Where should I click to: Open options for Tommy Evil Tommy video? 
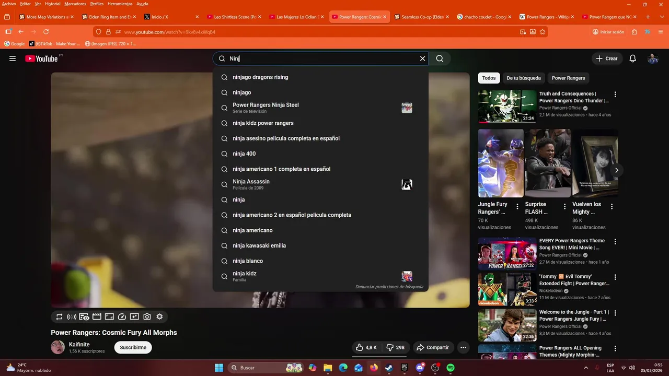(615, 277)
